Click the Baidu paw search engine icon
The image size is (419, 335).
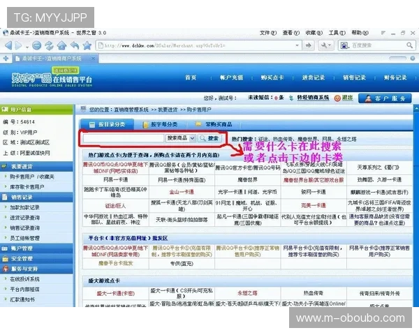[x=344, y=45]
